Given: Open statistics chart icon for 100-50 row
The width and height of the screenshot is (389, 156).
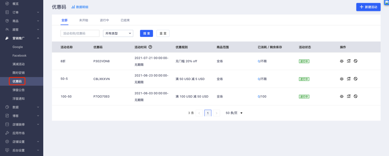Looking at the screenshot, I should coord(349,96).
